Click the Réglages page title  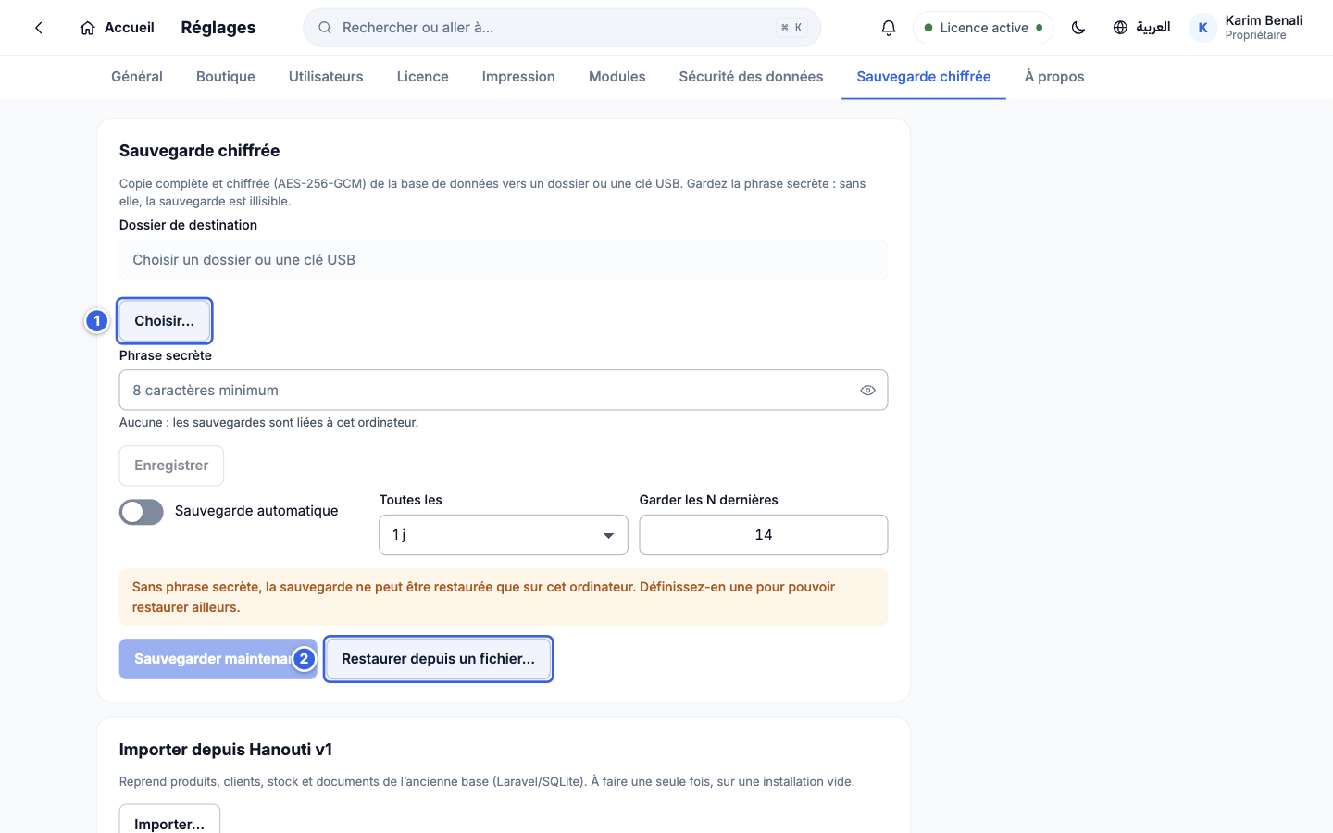[x=218, y=28]
